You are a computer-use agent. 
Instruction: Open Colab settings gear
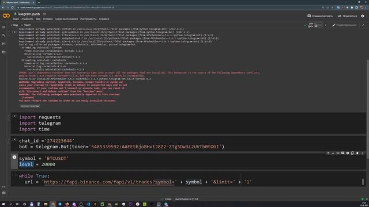pyautogui.click(x=363, y=16)
